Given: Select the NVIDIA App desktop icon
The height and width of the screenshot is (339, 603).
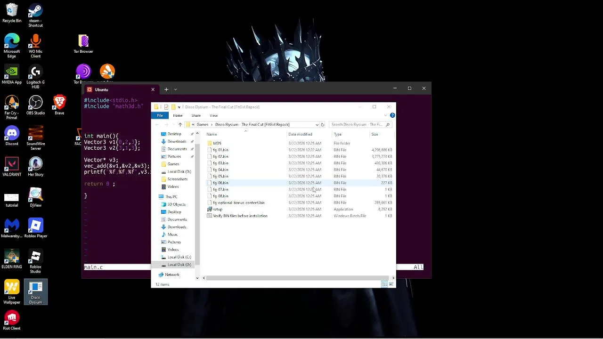Looking at the screenshot, I should pyautogui.click(x=12, y=75).
